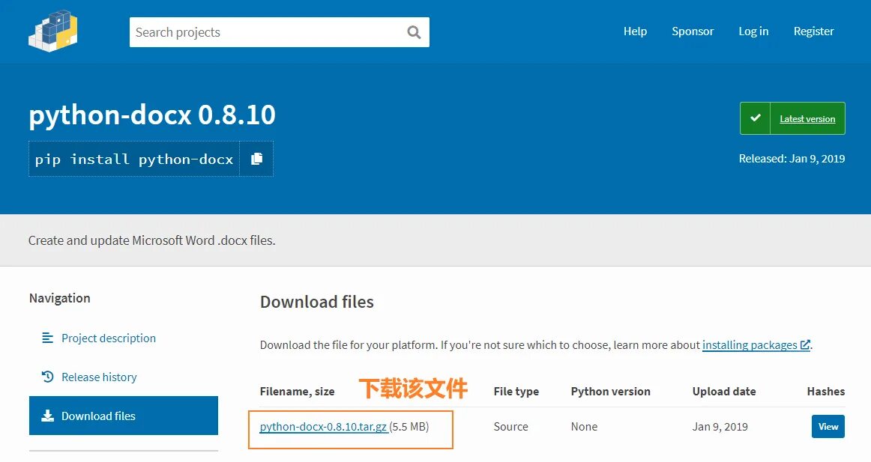Click the Project description list icon
The width and height of the screenshot is (871, 462).
[x=48, y=338]
